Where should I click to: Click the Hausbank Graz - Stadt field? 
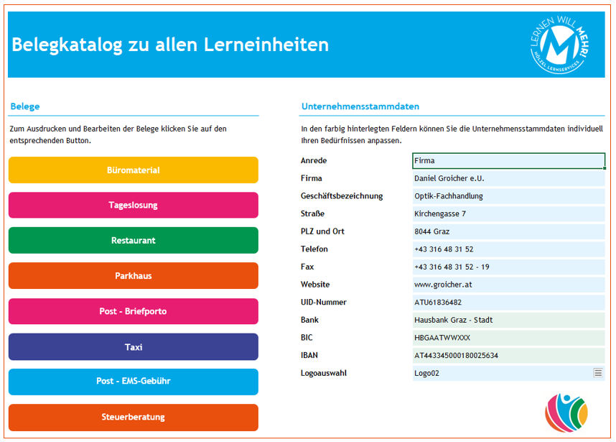pyautogui.click(x=508, y=320)
